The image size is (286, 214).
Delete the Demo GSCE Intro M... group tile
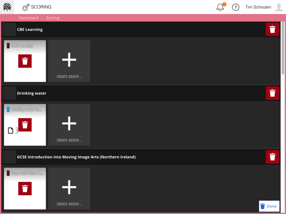coord(25,189)
